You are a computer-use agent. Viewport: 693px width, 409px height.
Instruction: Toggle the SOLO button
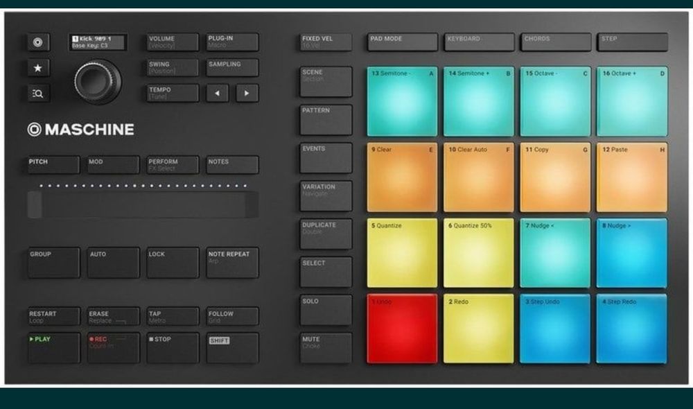point(326,311)
